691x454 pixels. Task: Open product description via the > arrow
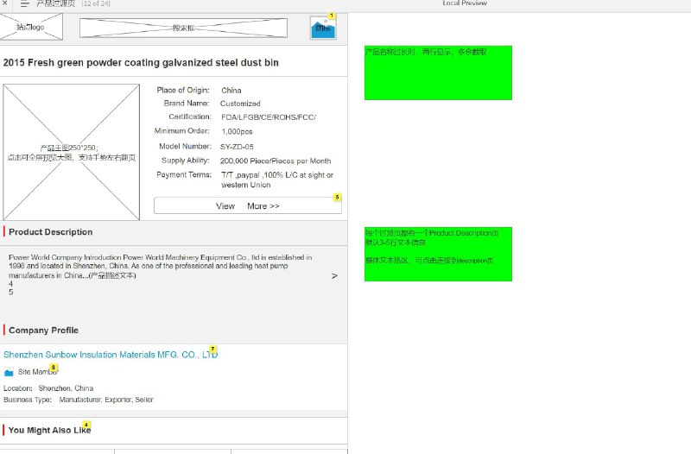334,275
